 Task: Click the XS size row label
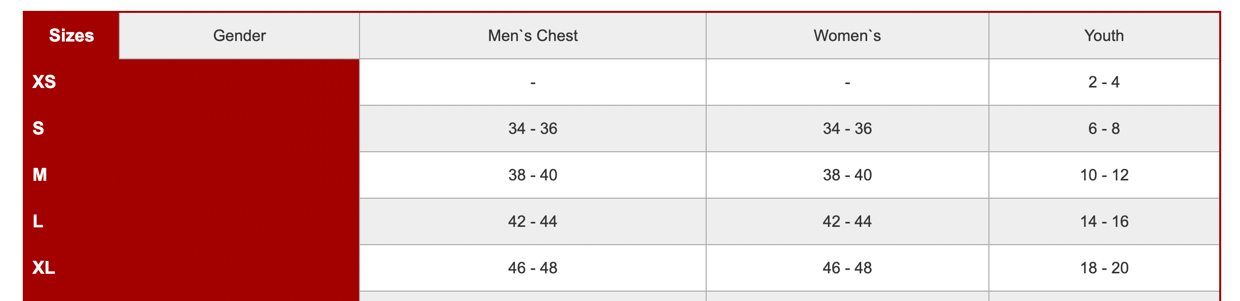point(44,82)
